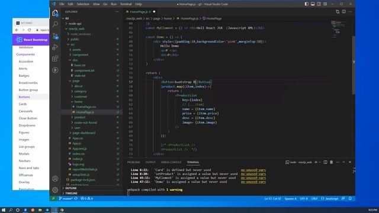The height and width of the screenshot is (213, 379).
Task: Open the Search view in activity bar
Action: 55,24
